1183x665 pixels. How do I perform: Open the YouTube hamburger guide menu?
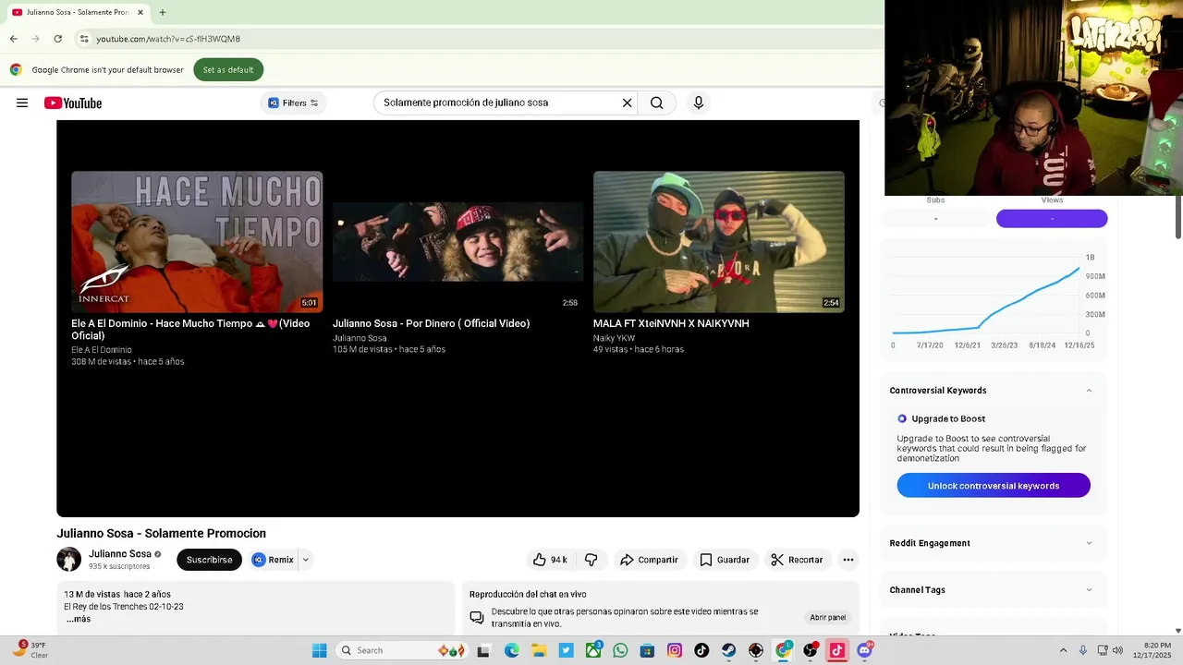coord(22,103)
